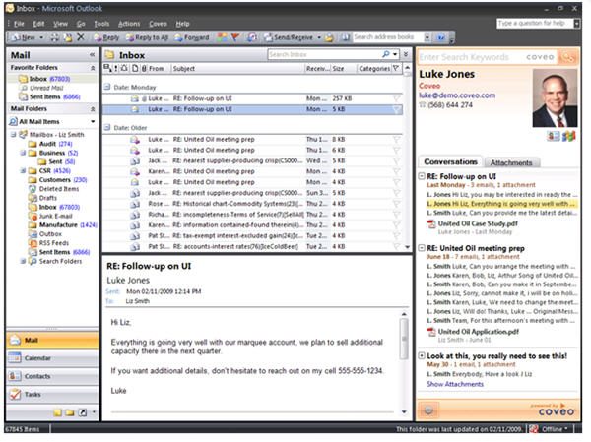Collapse the Mailbox - Liz Smith tree
591x442 pixels.
tap(13, 134)
